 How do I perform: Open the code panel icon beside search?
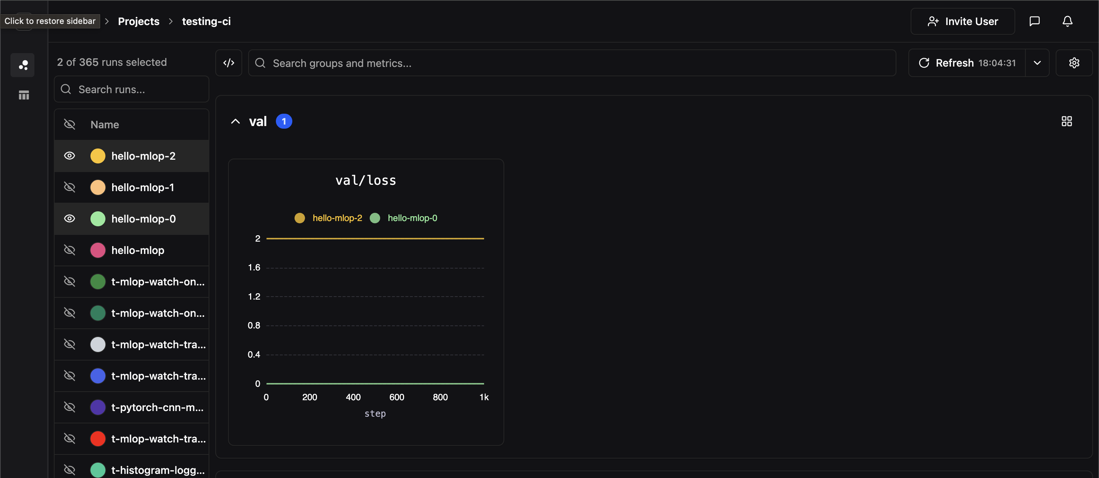[x=229, y=63]
